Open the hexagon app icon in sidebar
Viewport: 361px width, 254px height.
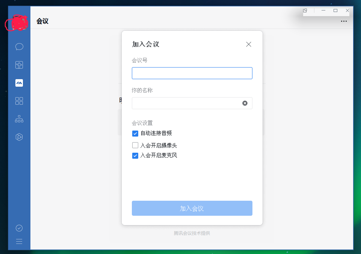(19, 137)
